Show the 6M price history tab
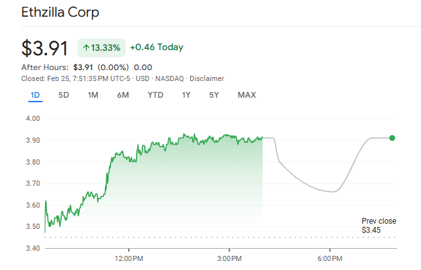Viewport: 421px width, 270px height. (123, 95)
